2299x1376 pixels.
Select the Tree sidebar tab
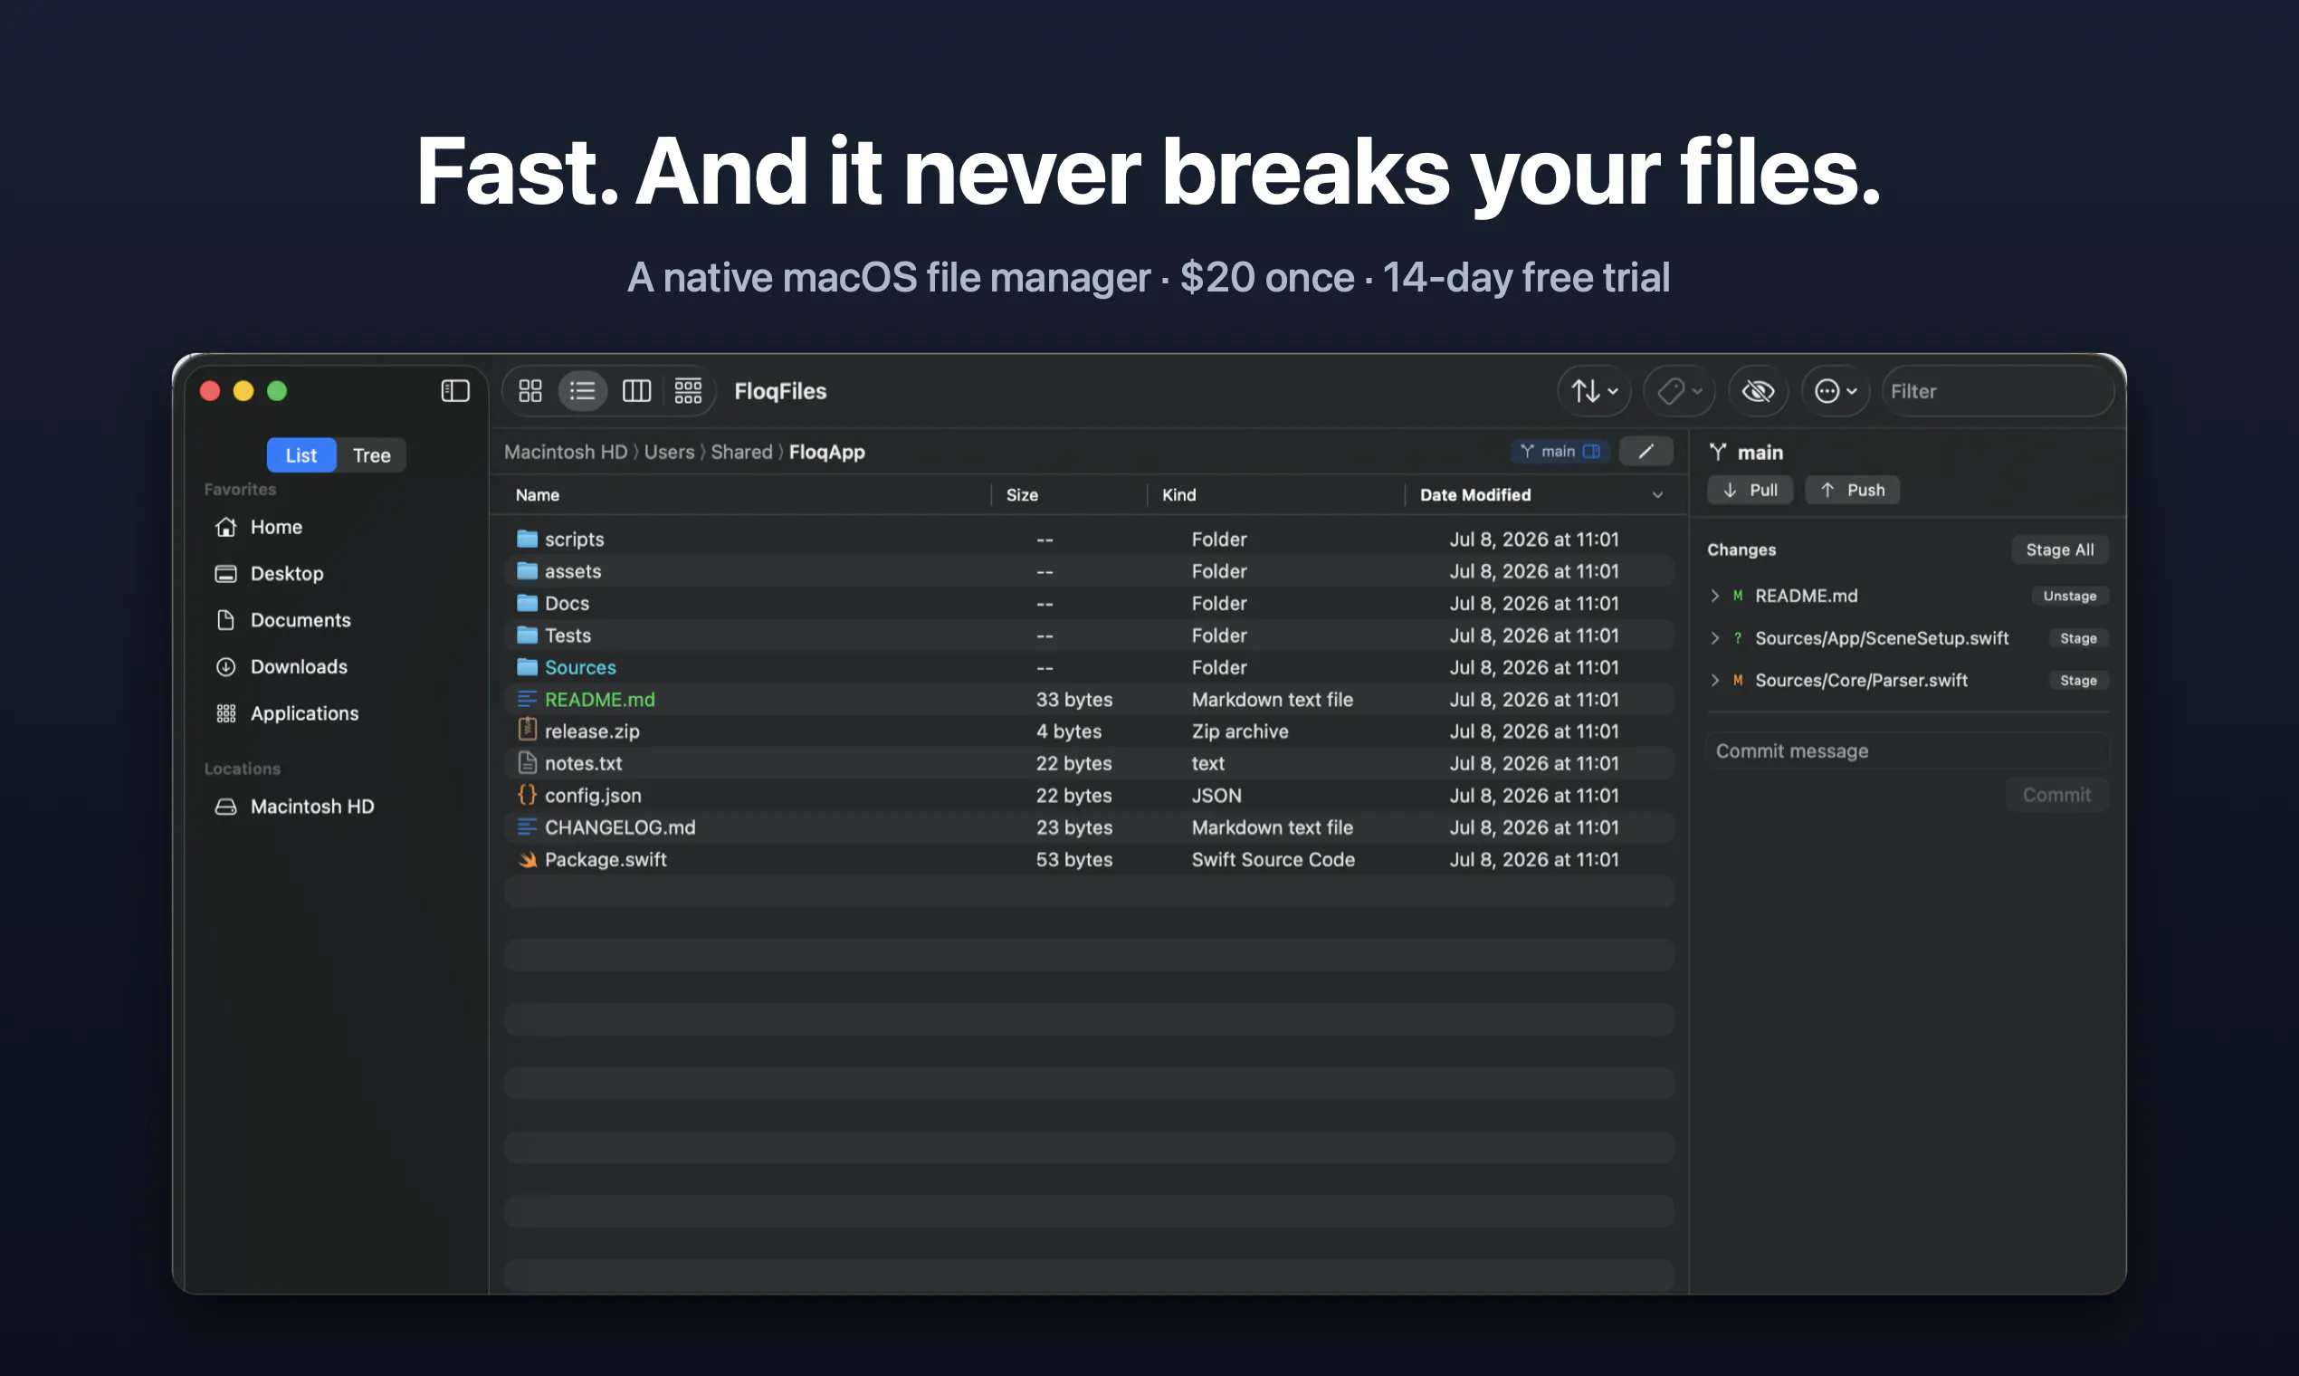tap(372, 455)
